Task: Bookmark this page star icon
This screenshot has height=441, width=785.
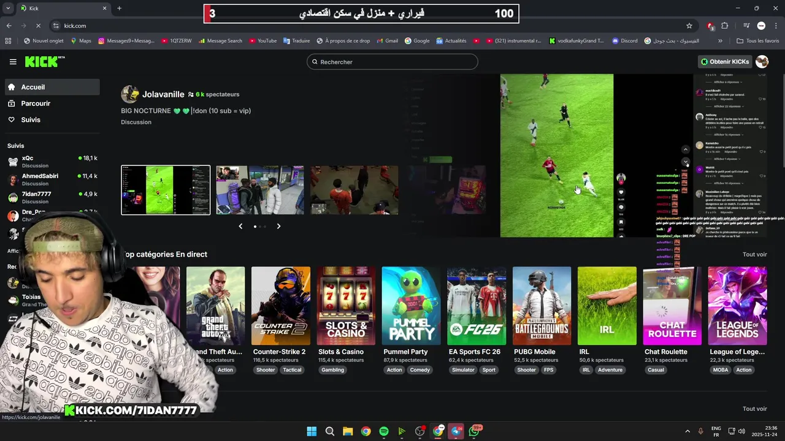Action: pyautogui.click(x=689, y=26)
